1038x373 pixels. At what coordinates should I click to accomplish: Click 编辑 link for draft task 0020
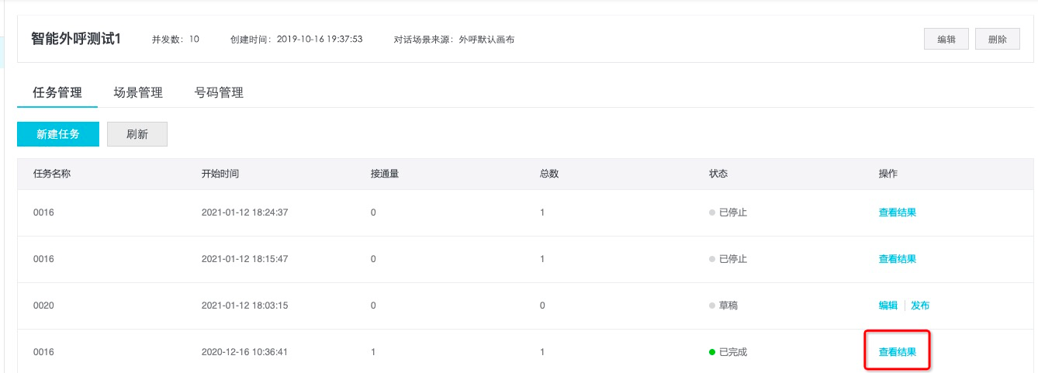[x=888, y=306]
